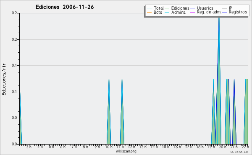
Task: Click the '17 h' x-axis label
Action: [x=188, y=147]
